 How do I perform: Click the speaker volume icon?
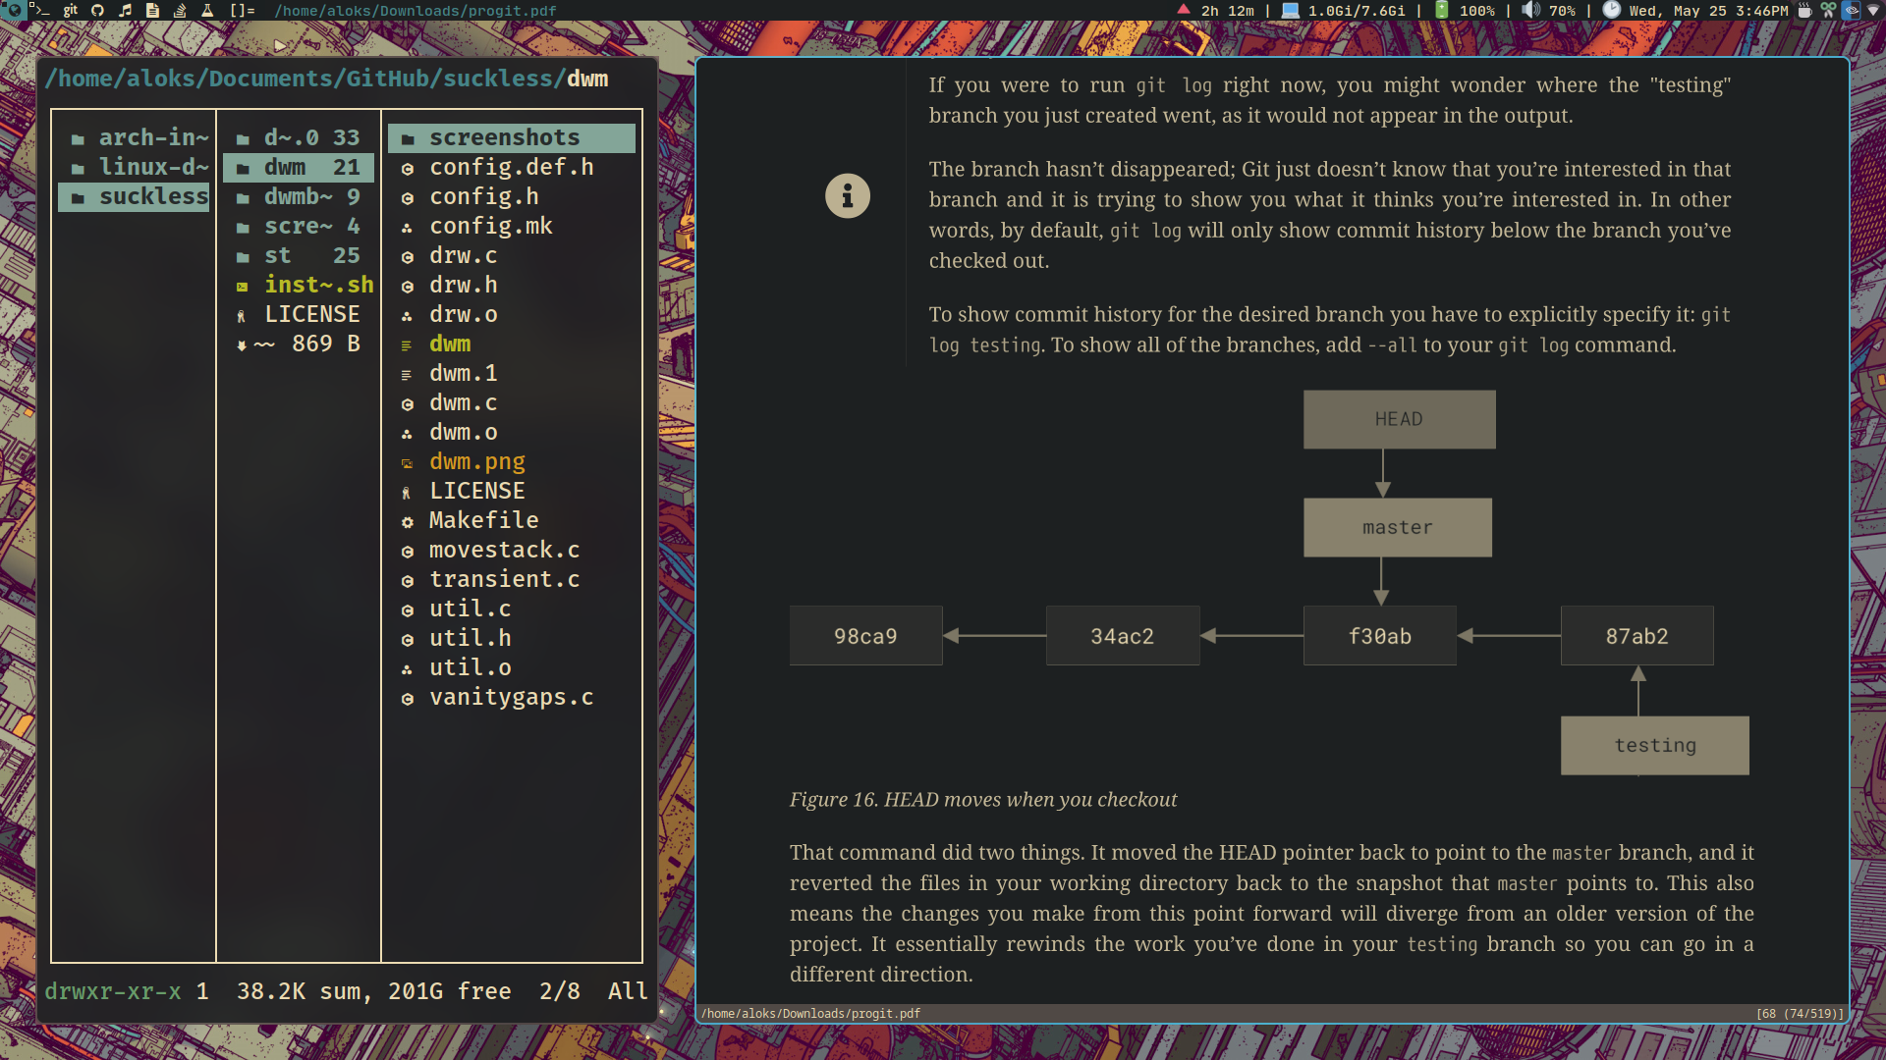pyautogui.click(x=1530, y=10)
